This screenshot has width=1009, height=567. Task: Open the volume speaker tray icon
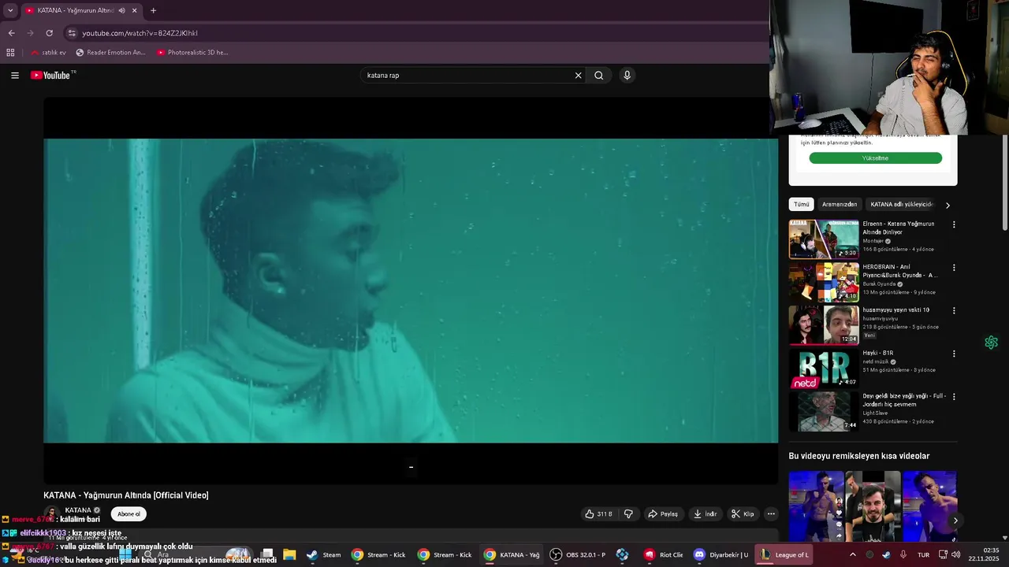[955, 554]
